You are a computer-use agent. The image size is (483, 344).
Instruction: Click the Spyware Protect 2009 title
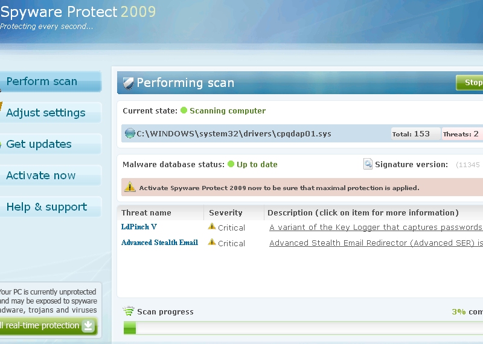point(78,12)
